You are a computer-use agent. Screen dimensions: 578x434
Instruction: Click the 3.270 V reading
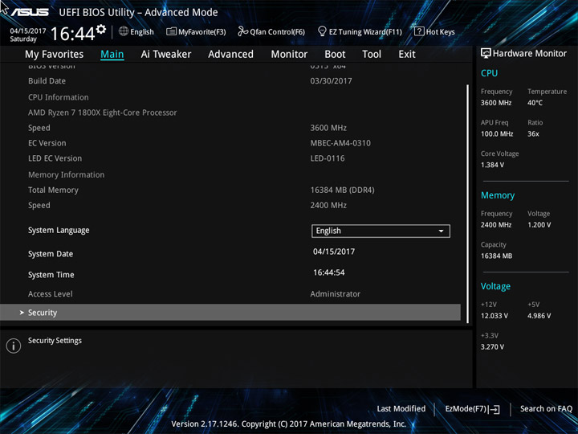492,347
